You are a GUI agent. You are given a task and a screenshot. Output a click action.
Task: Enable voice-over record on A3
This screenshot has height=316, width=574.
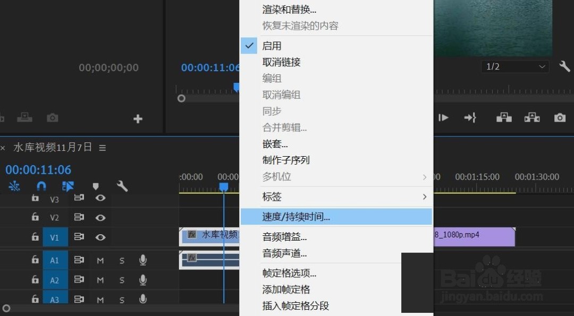(x=143, y=298)
